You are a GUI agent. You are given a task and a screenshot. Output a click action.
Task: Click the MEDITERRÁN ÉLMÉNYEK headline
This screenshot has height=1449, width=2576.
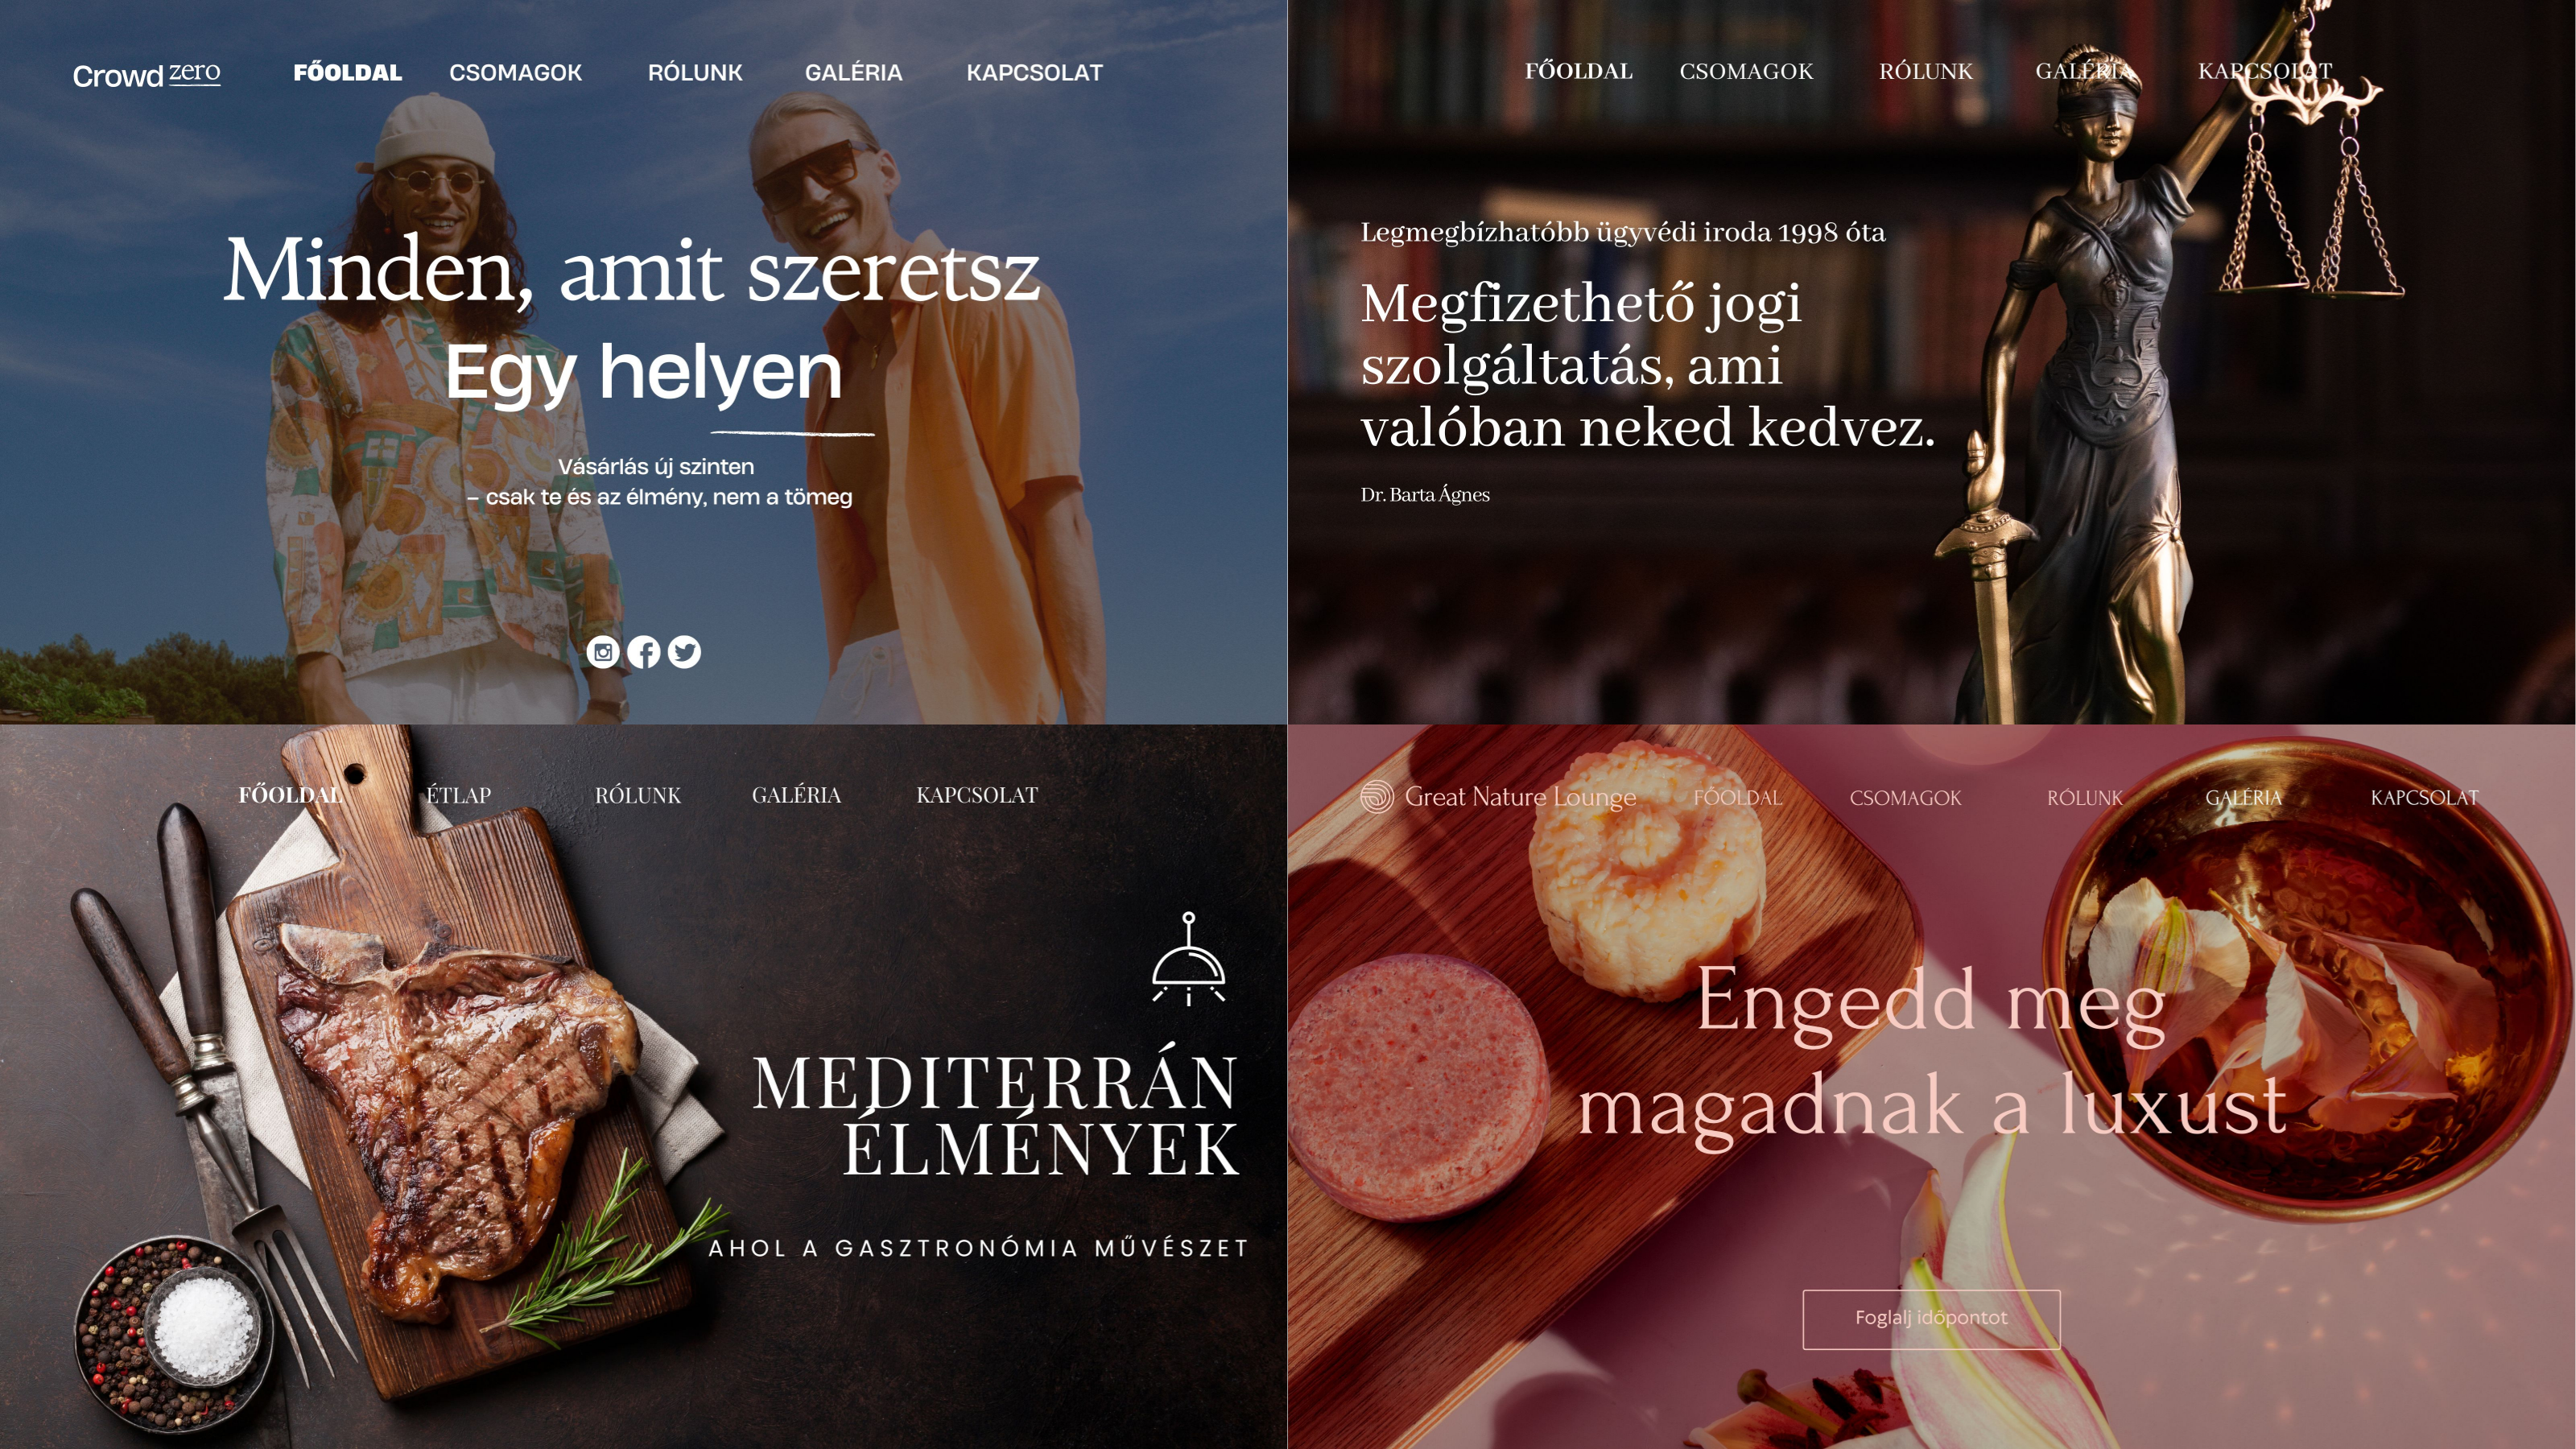[x=996, y=1115]
